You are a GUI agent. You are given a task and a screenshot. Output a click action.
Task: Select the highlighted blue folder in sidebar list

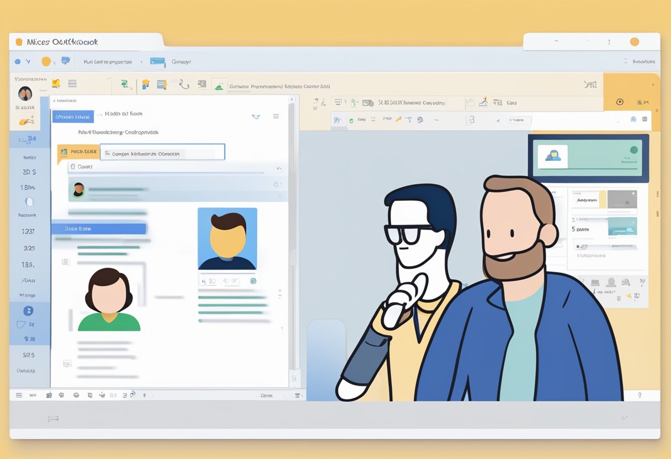click(x=98, y=228)
